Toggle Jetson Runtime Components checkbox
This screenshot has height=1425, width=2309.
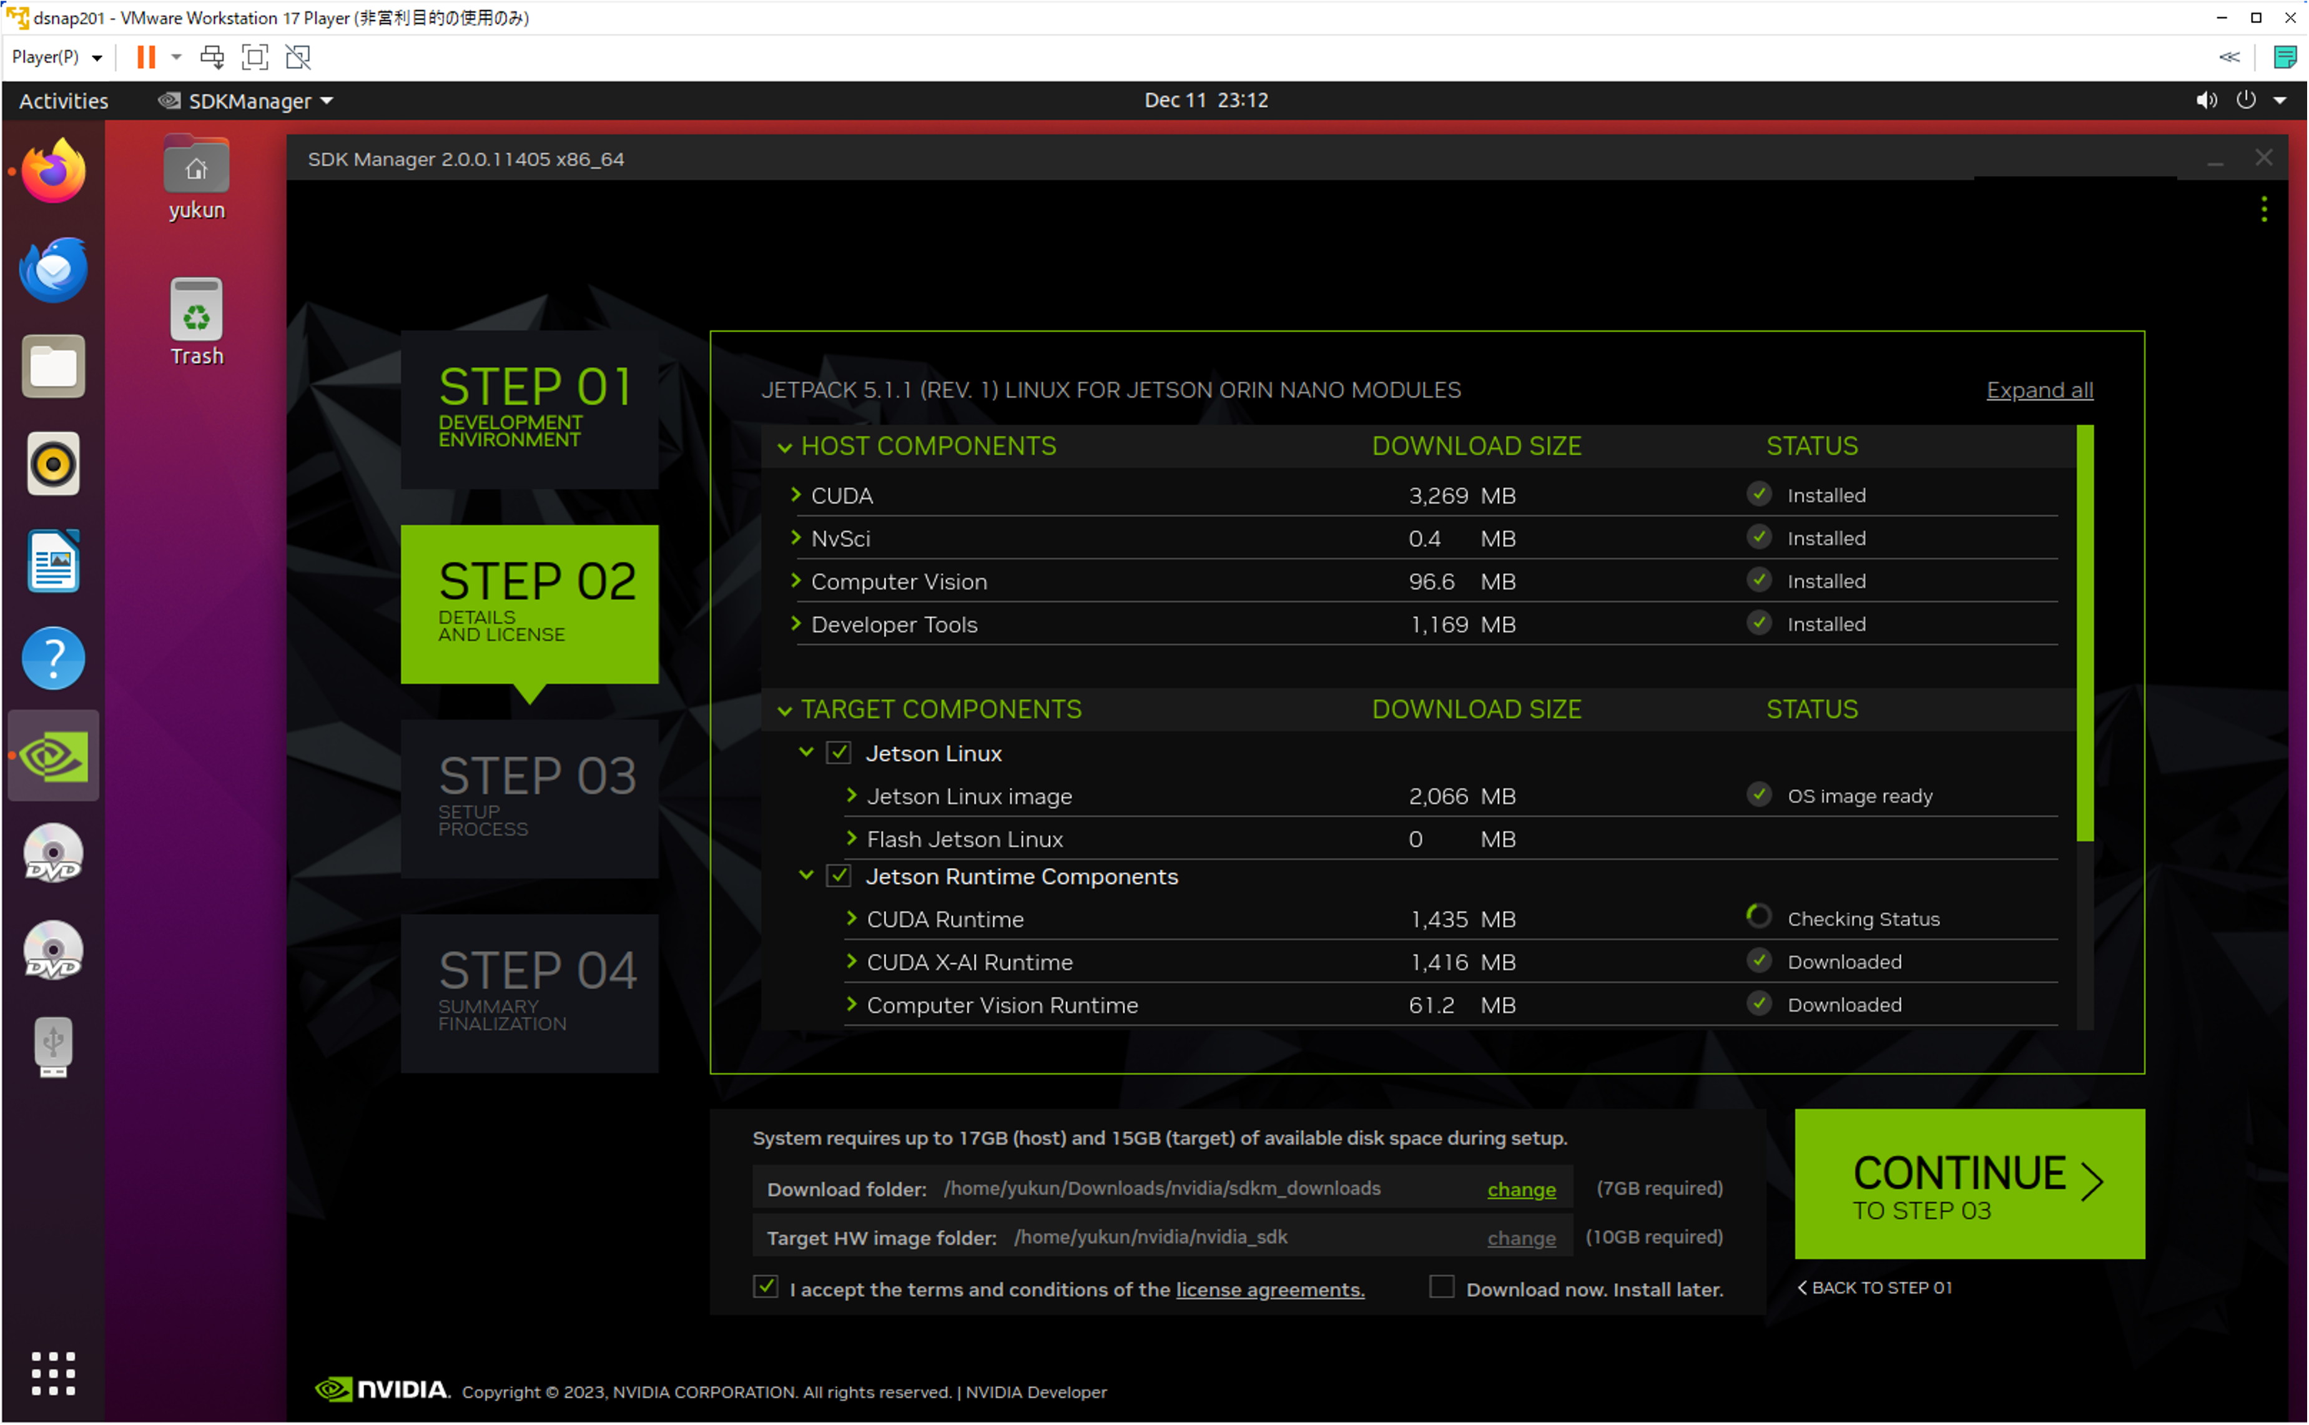click(x=839, y=877)
